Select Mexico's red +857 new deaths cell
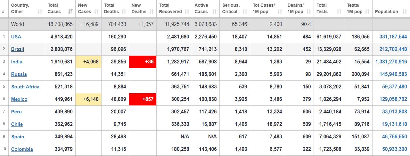 pos(143,99)
